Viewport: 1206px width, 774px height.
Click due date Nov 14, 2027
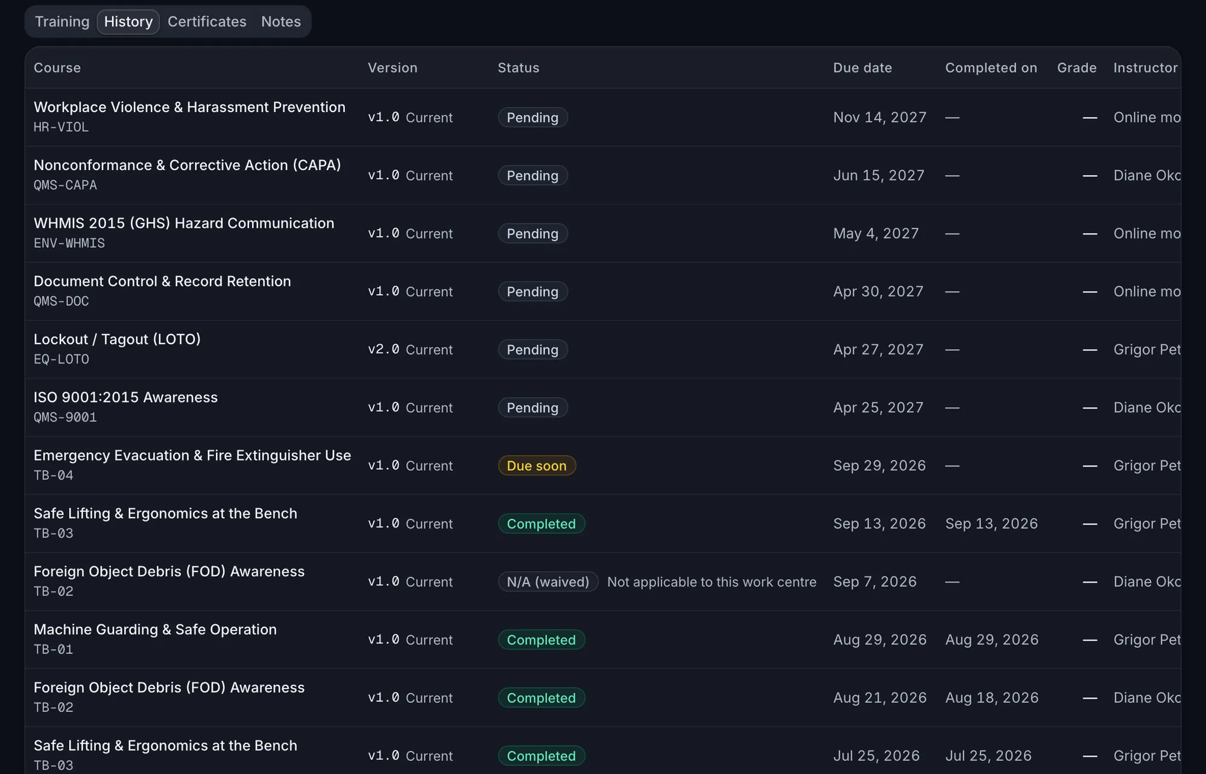(880, 118)
